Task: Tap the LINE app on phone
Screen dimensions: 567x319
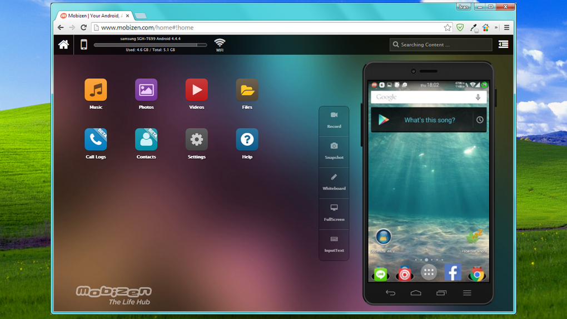Action: pyautogui.click(x=380, y=275)
